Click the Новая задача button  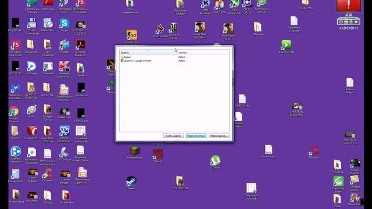click(219, 136)
